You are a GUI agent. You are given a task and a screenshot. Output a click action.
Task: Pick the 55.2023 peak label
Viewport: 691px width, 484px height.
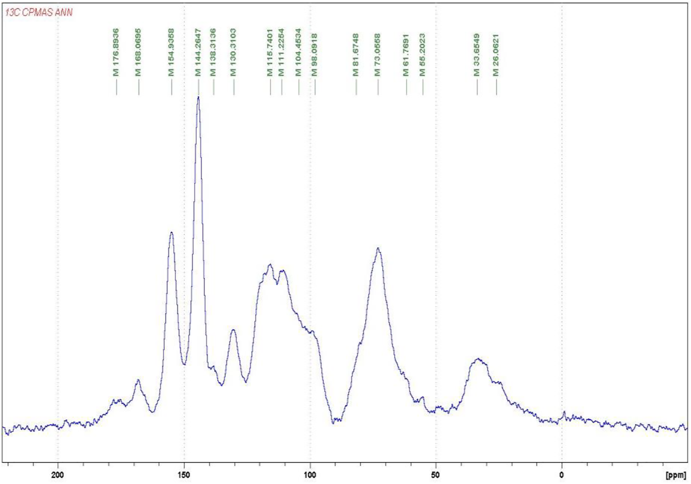click(x=422, y=55)
